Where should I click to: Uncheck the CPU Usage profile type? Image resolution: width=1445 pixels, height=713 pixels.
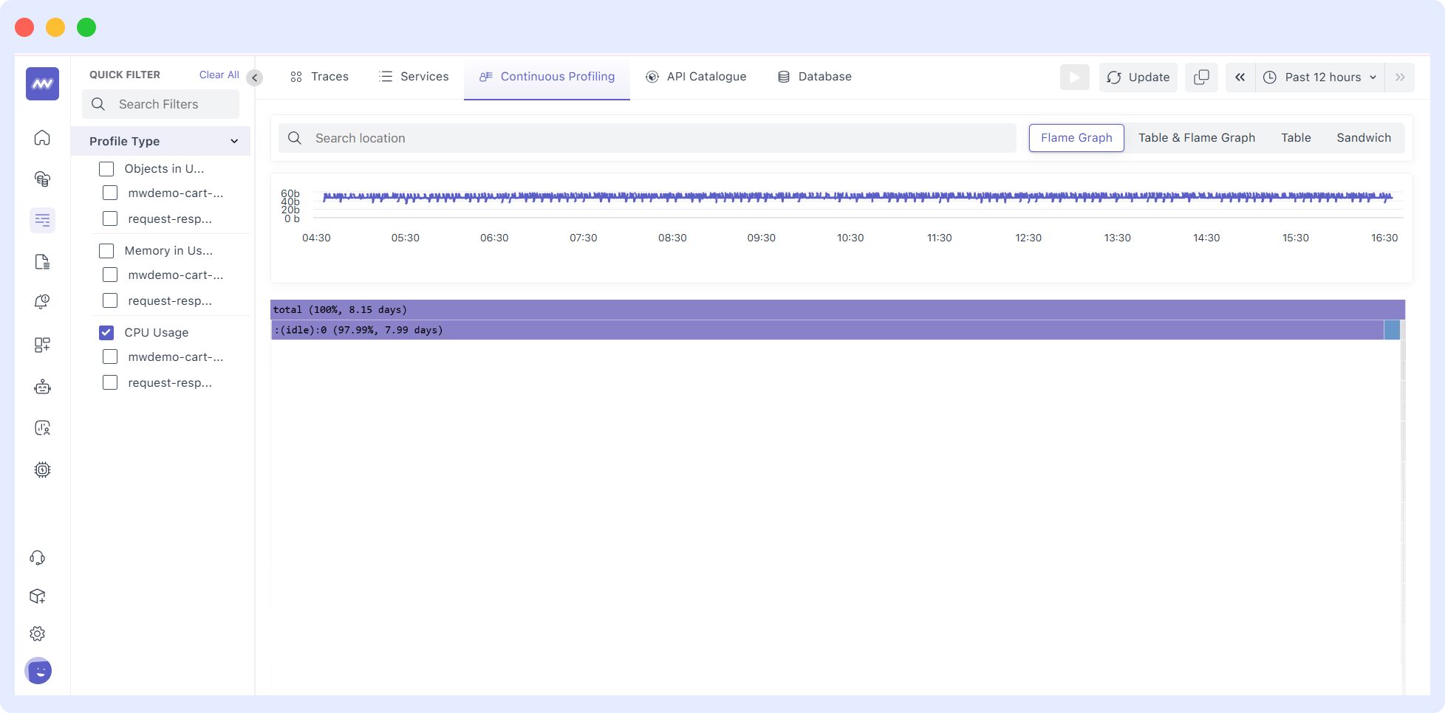pos(107,332)
